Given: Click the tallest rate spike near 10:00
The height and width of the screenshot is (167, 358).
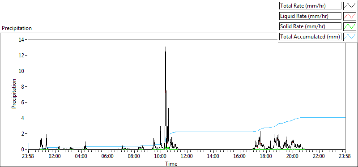Looking at the screenshot, I should [x=166, y=47].
